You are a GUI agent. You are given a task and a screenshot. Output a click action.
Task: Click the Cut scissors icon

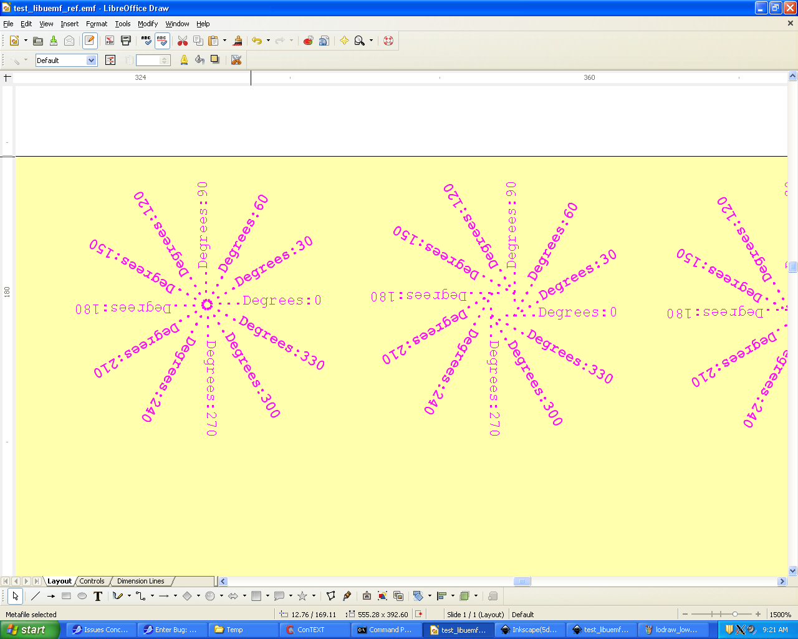point(183,41)
